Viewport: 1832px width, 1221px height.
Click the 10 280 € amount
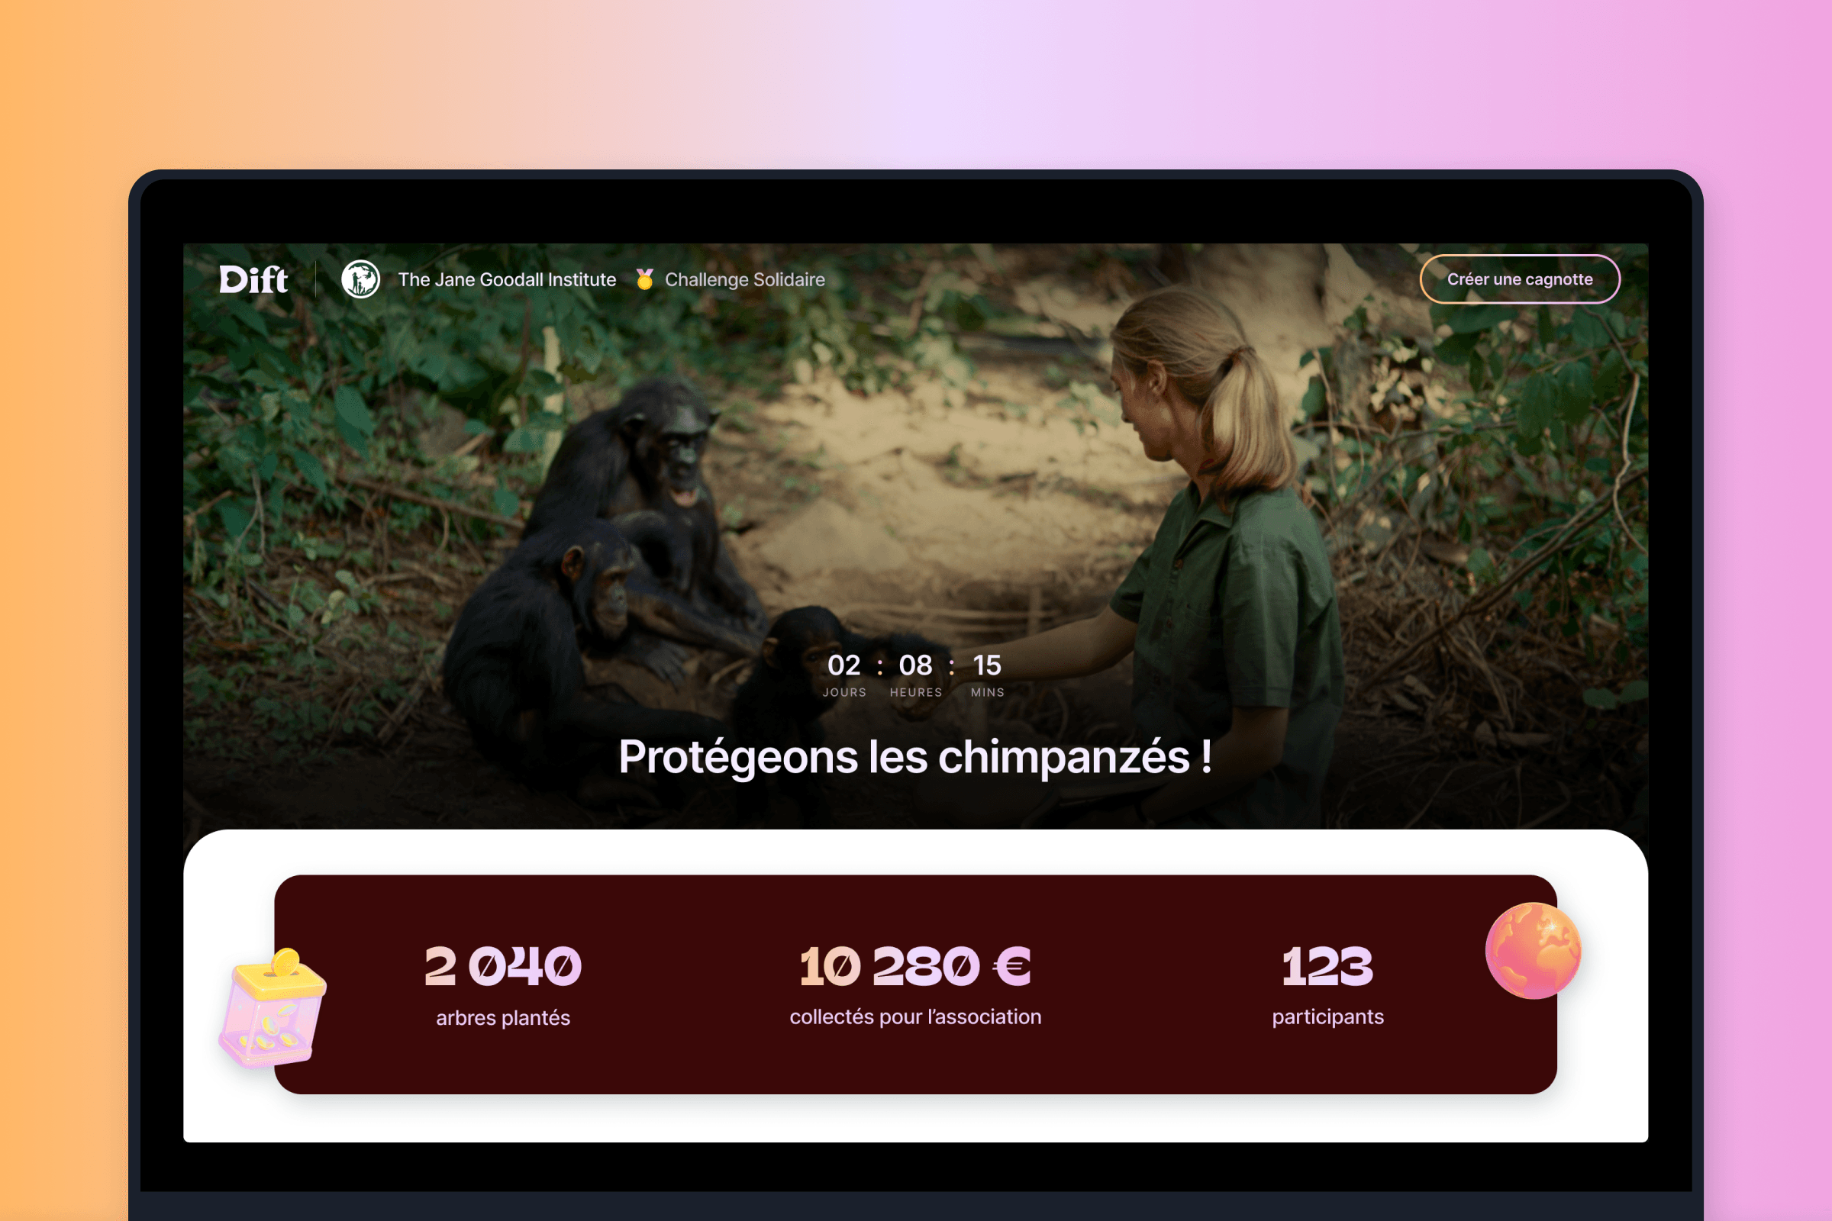(x=915, y=966)
